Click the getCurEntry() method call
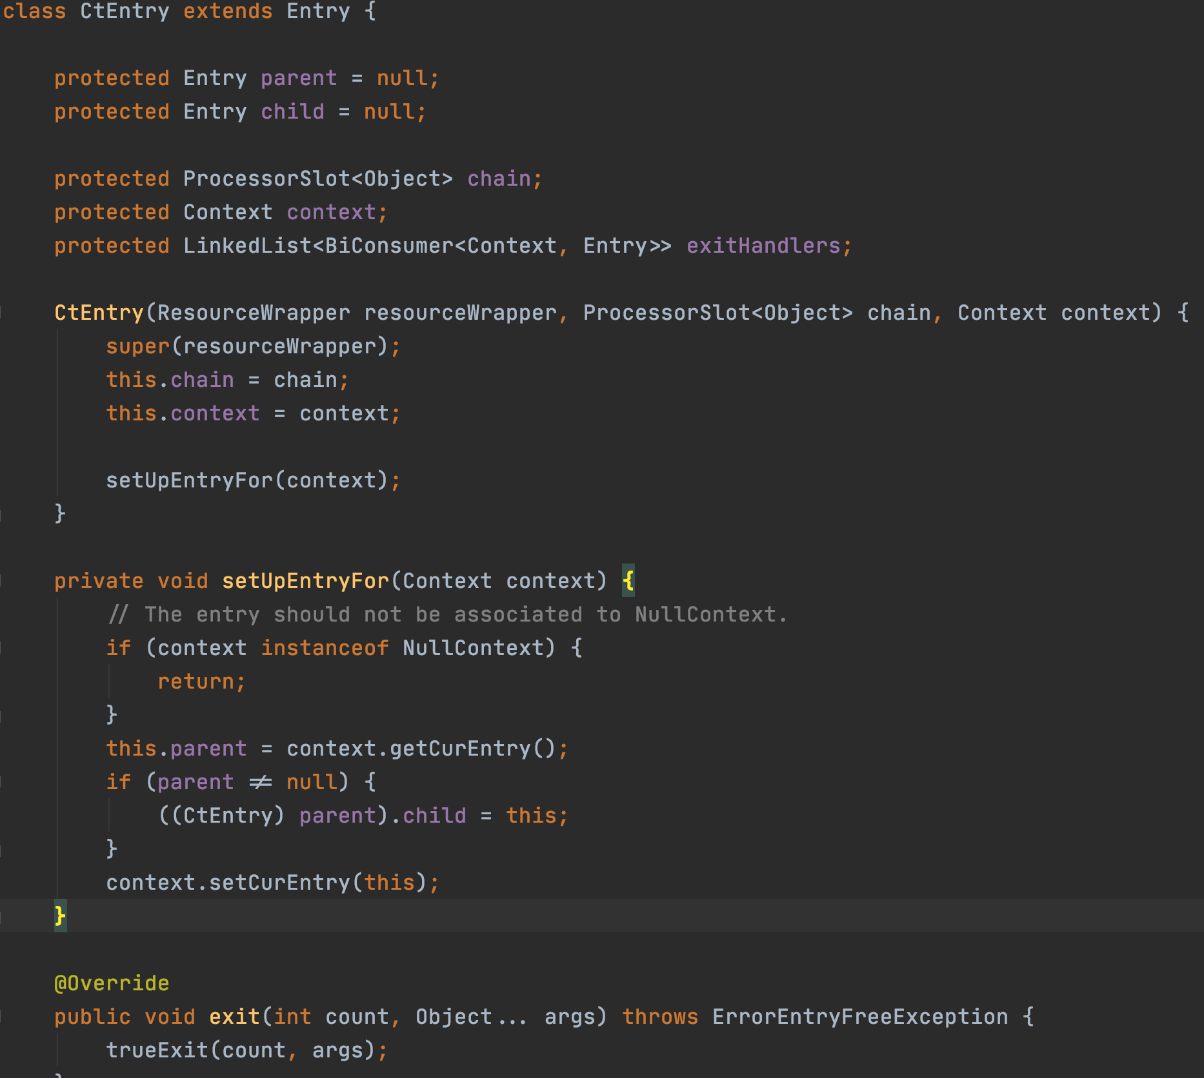This screenshot has height=1078, width=1204. 473,749
